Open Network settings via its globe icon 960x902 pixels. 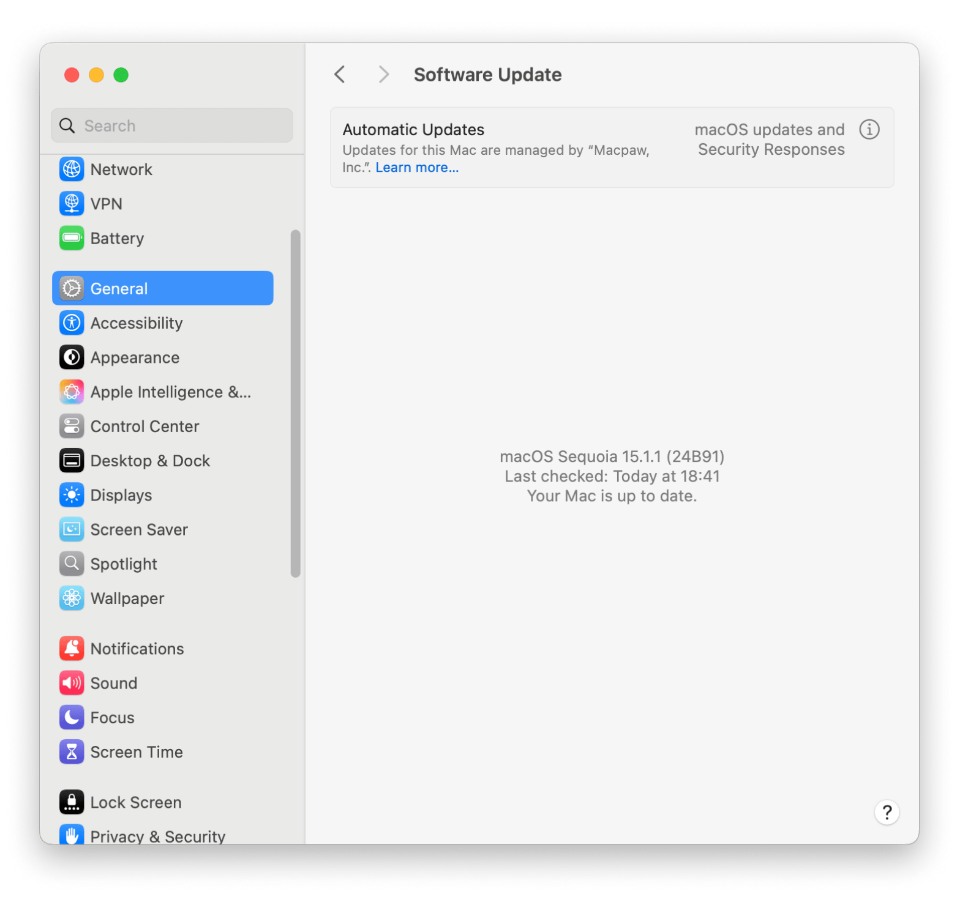[x=72, y=170]
